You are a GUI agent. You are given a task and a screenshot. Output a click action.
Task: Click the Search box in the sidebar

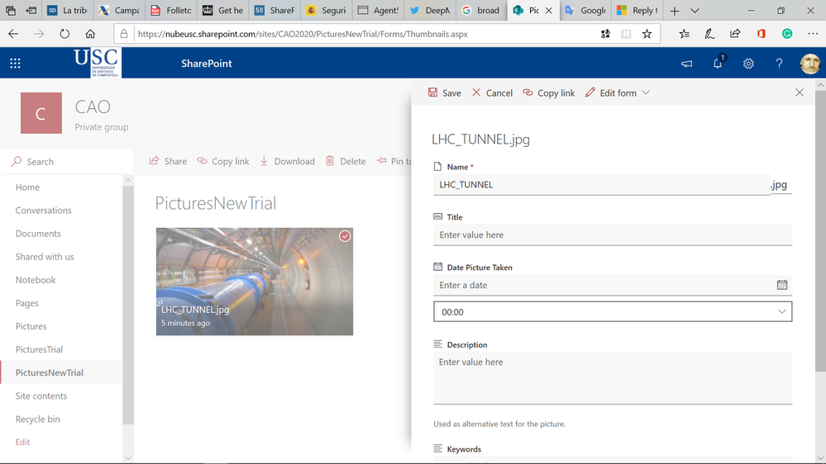click(x=66, y=162)
